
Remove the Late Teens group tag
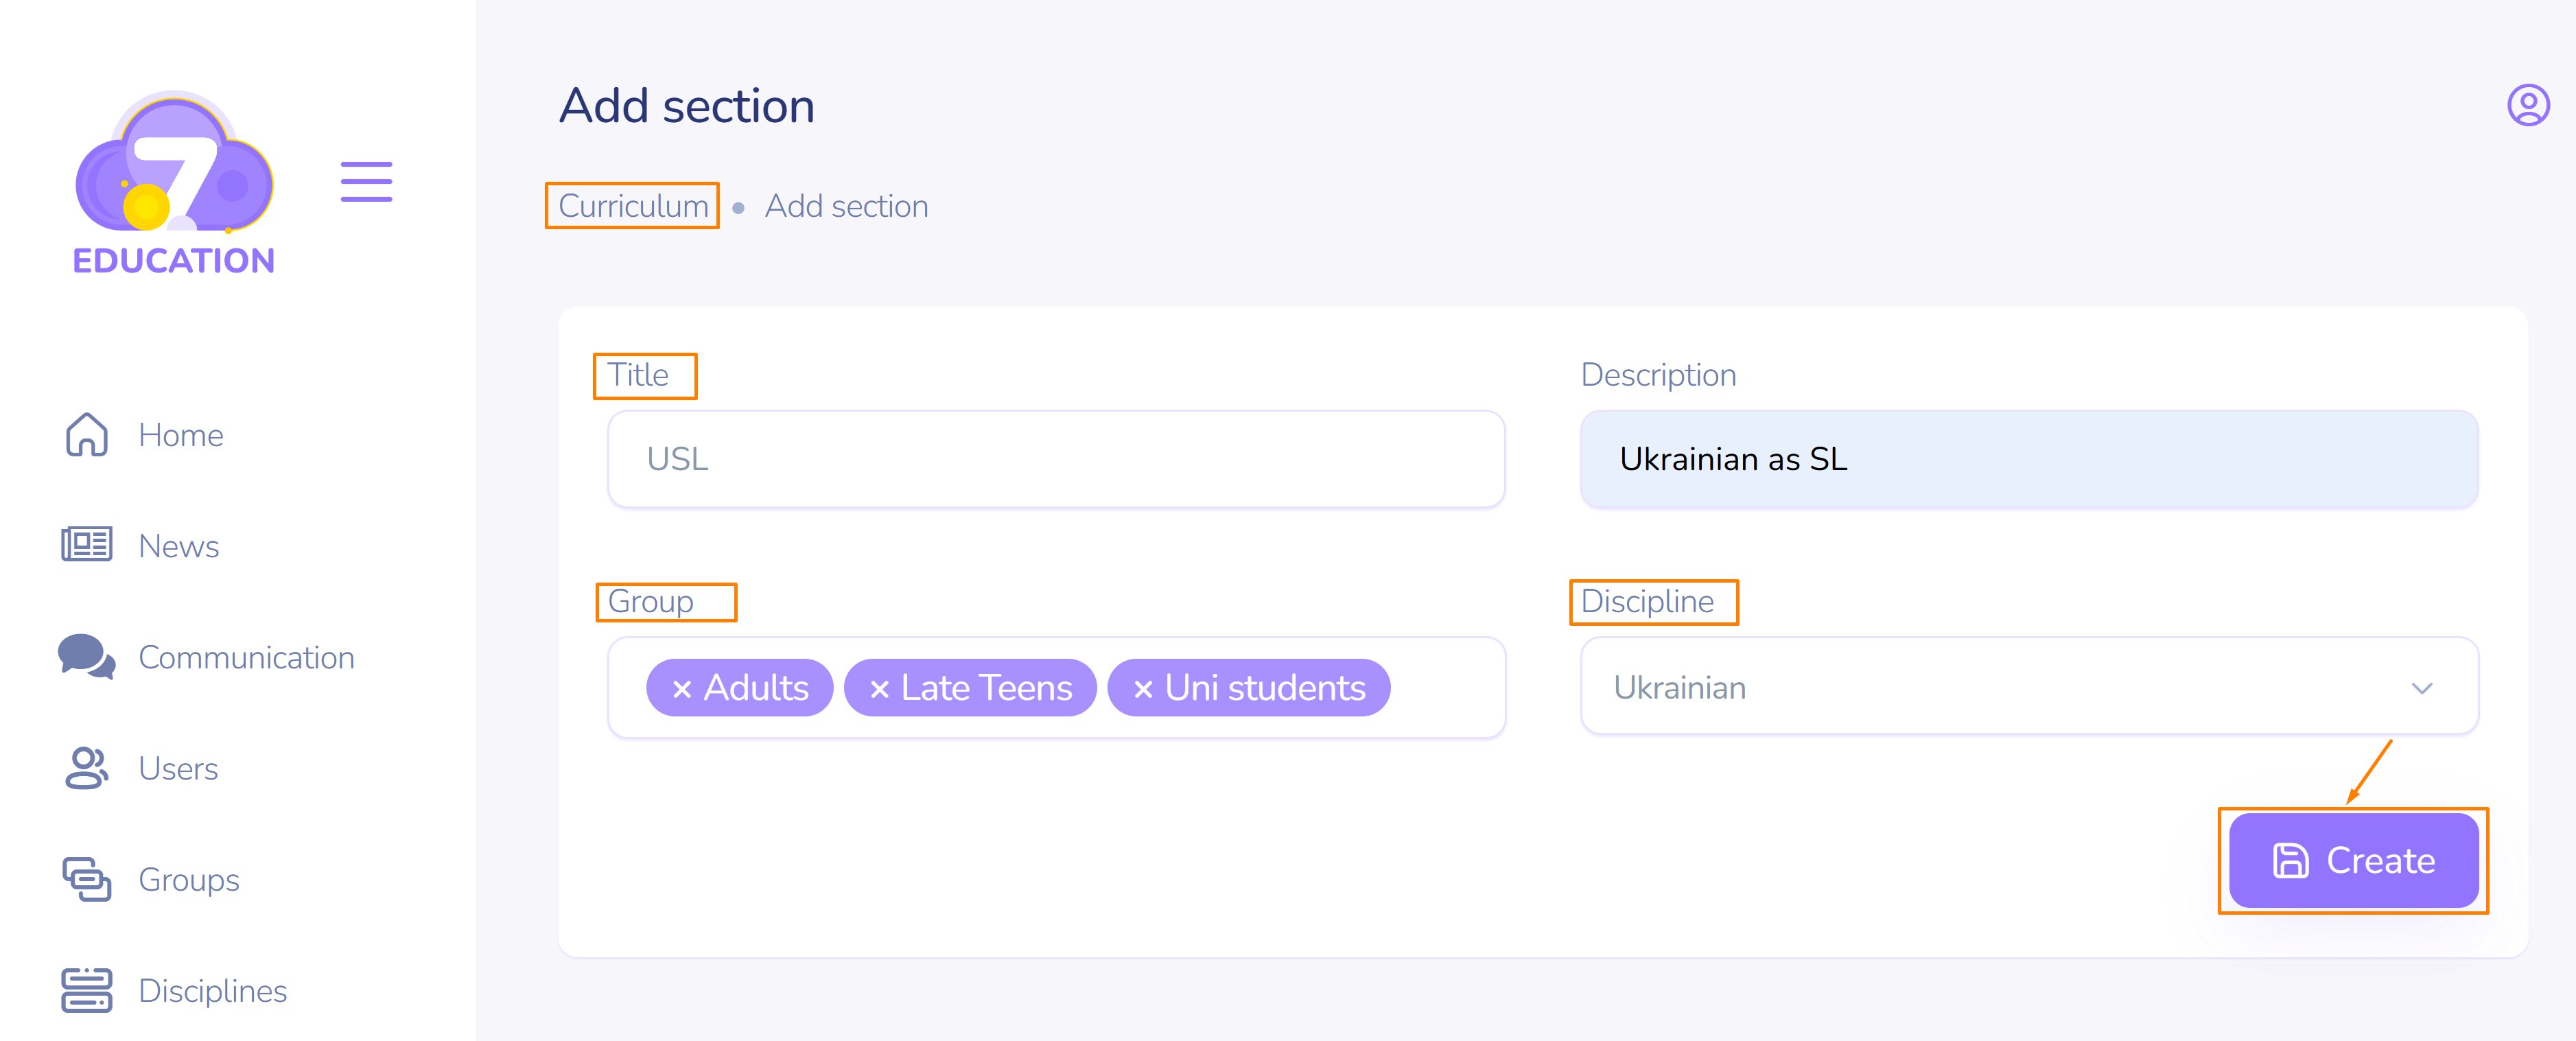click(x=879, y=689)
